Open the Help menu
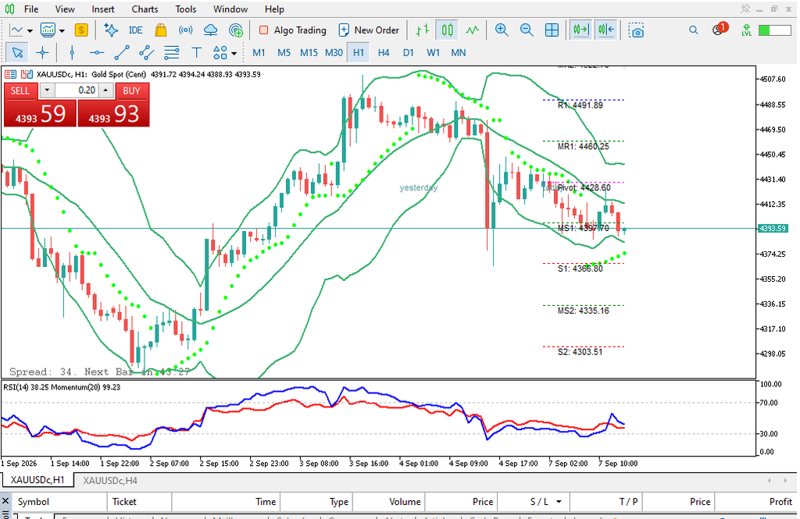 coord(274,9)
